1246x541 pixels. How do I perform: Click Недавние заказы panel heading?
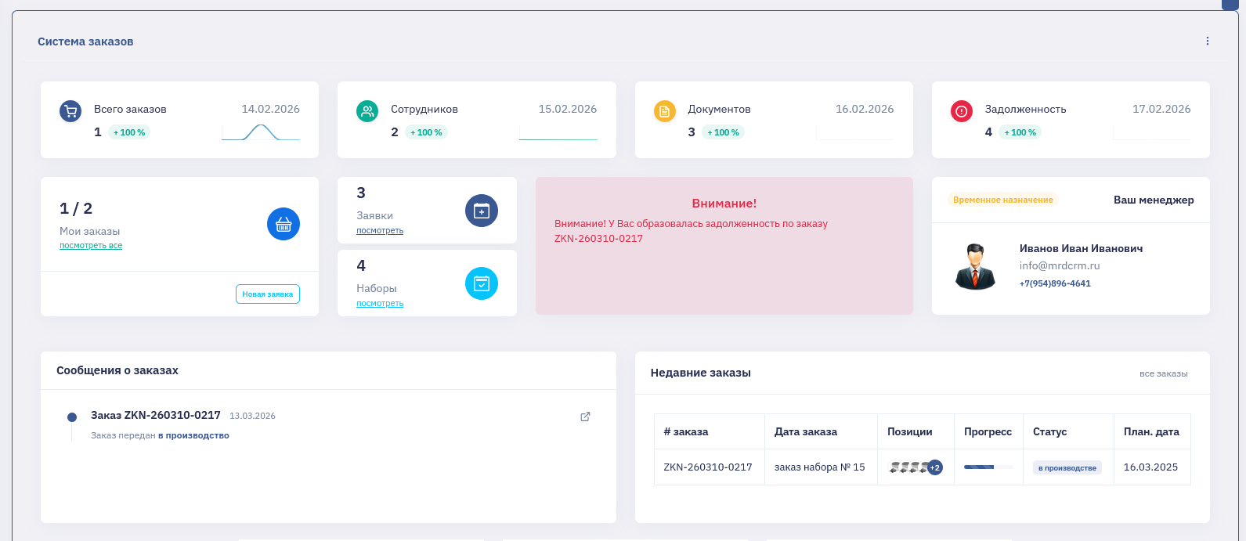point(701,373)
